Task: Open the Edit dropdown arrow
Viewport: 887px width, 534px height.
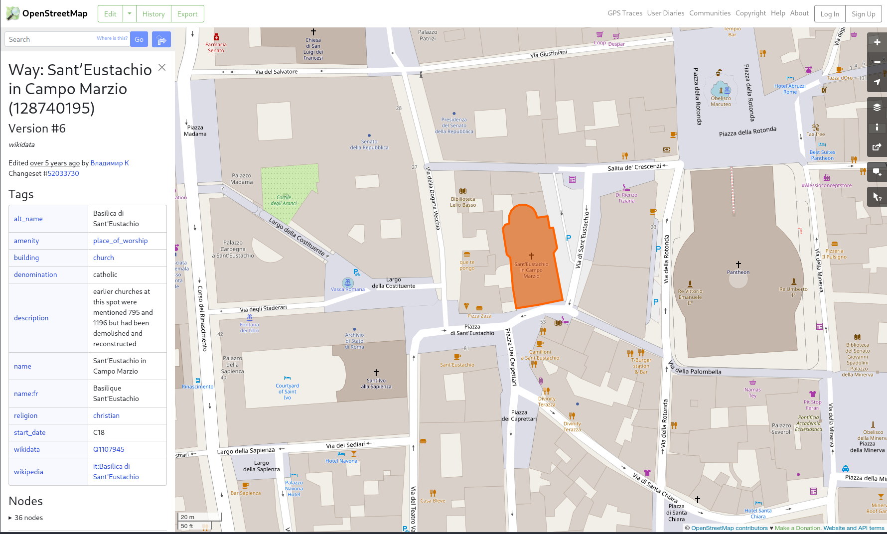Action: (130, 14)
